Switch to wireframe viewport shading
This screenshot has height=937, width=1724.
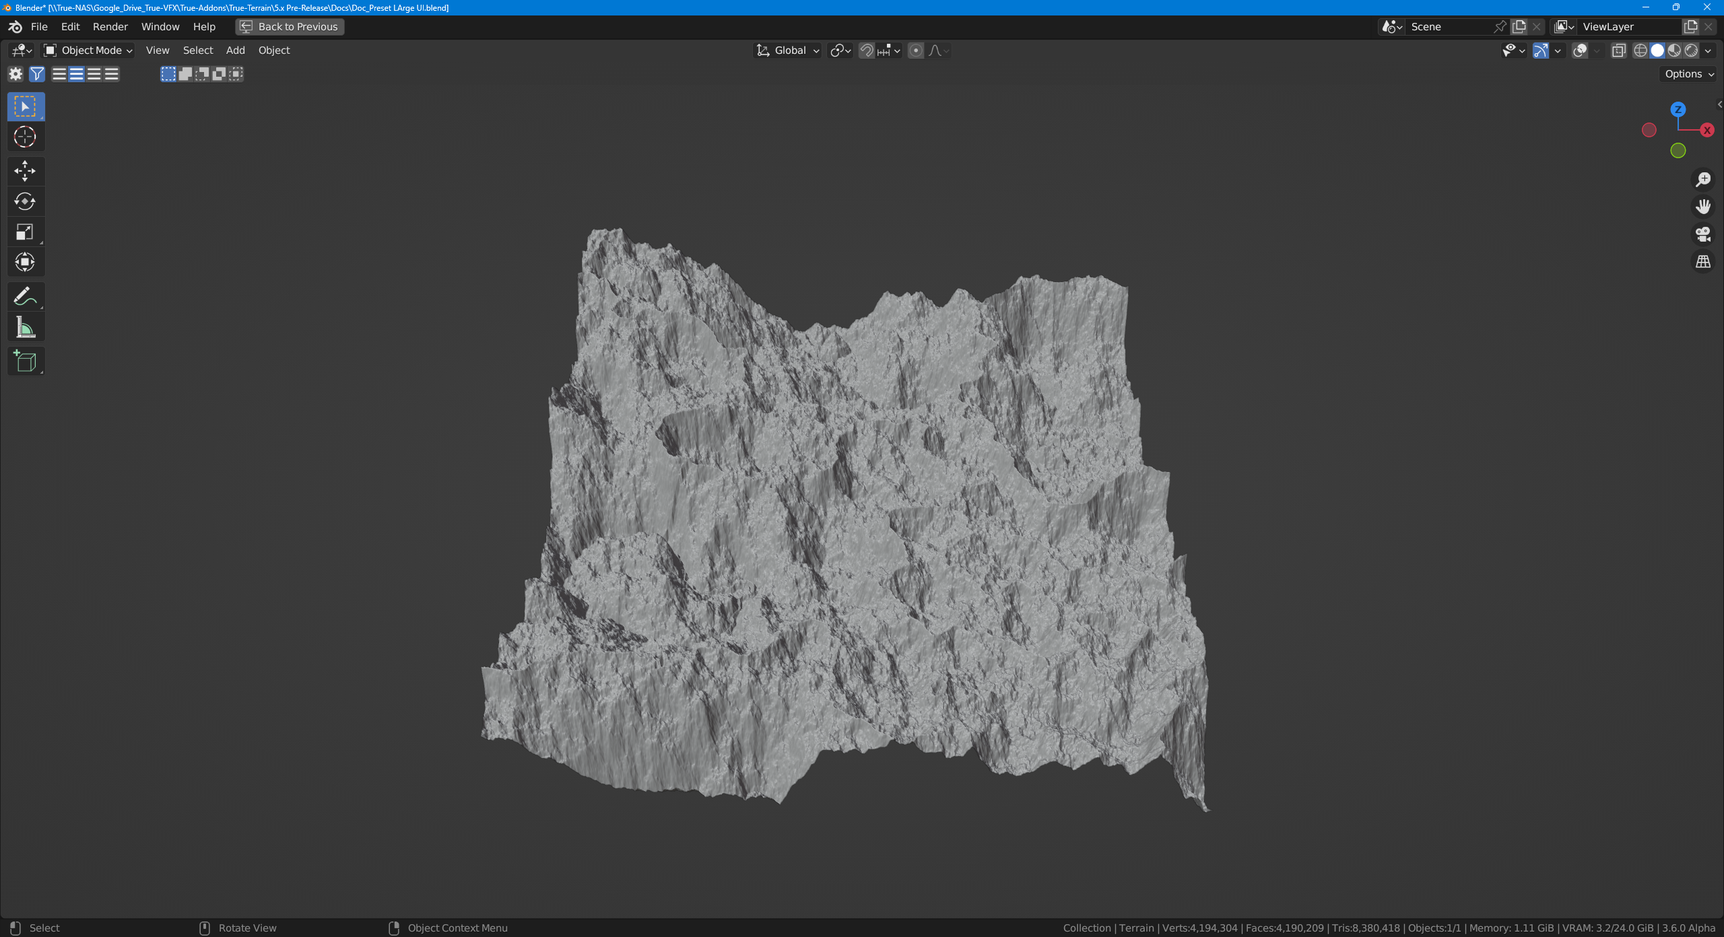pyautogui.click(x=1640, y=50)
